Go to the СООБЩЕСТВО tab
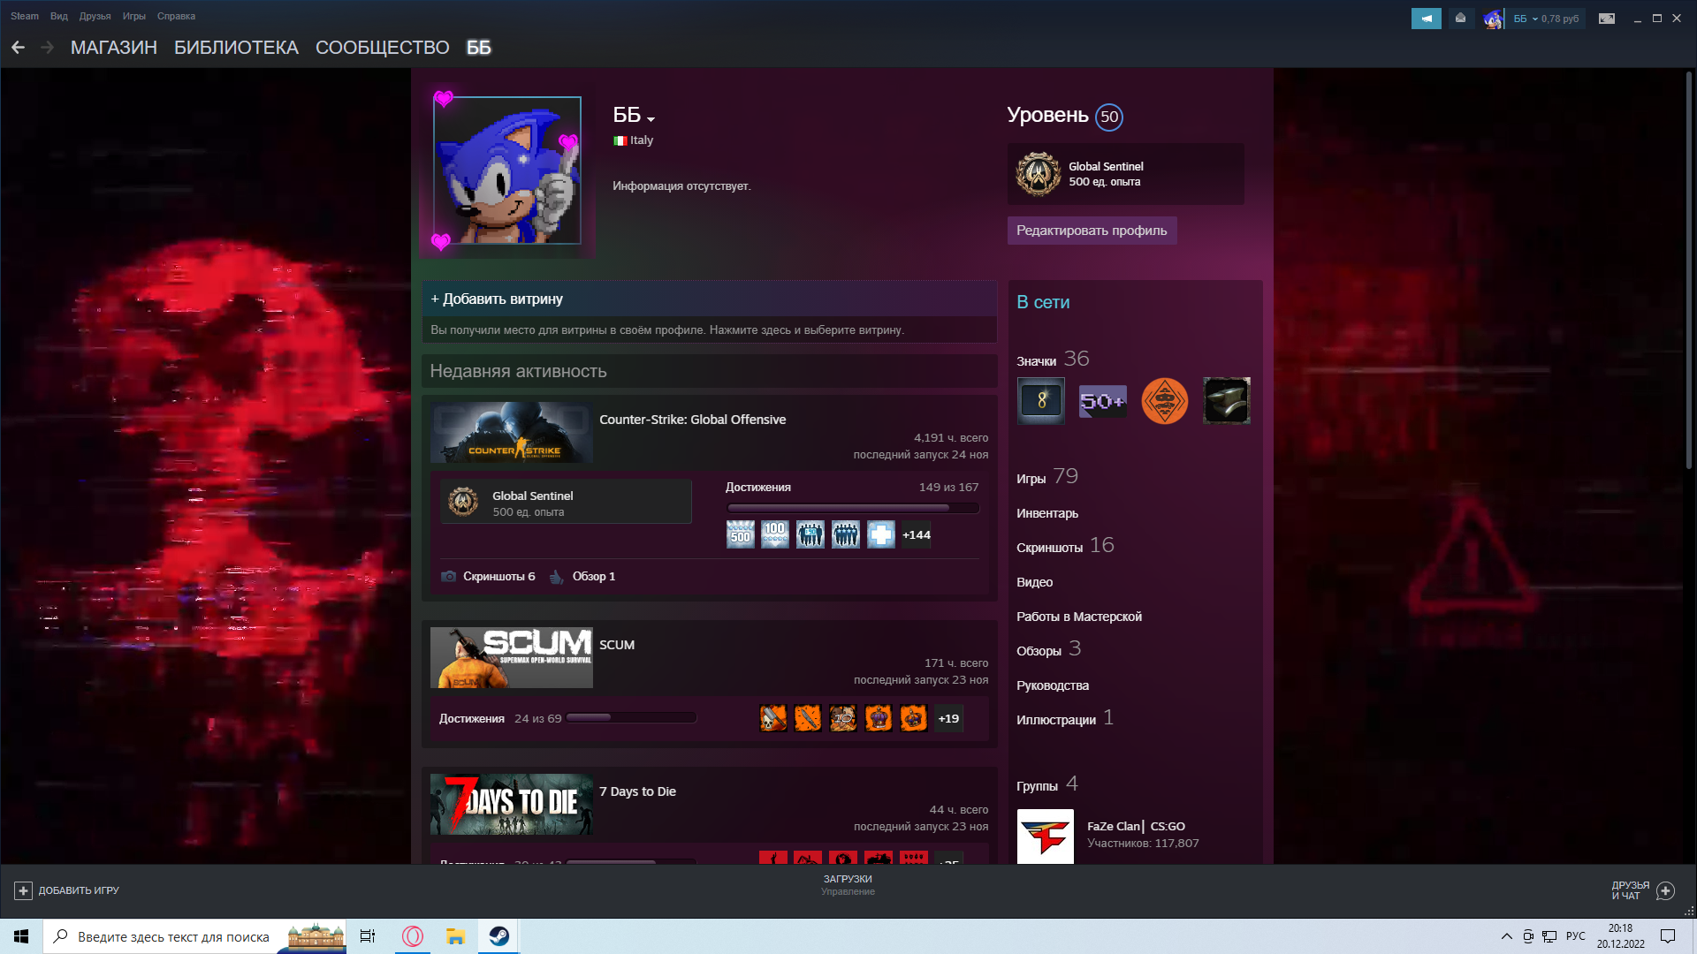1697x954 pixels. point(383,48)
